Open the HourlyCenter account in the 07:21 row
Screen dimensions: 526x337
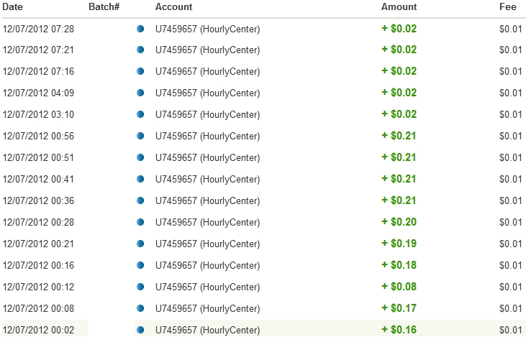pyautogui.click(x=207, y=50)
